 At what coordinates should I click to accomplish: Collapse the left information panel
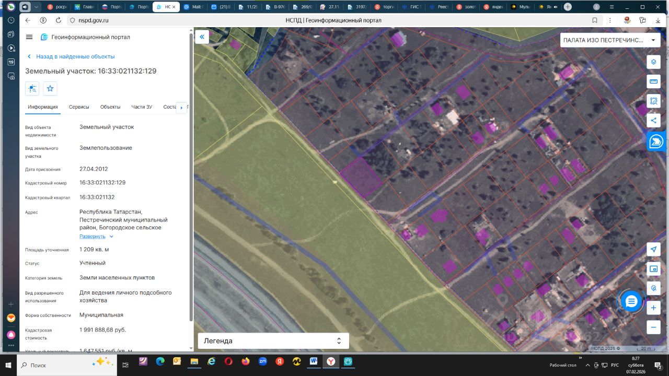(202, 37)
